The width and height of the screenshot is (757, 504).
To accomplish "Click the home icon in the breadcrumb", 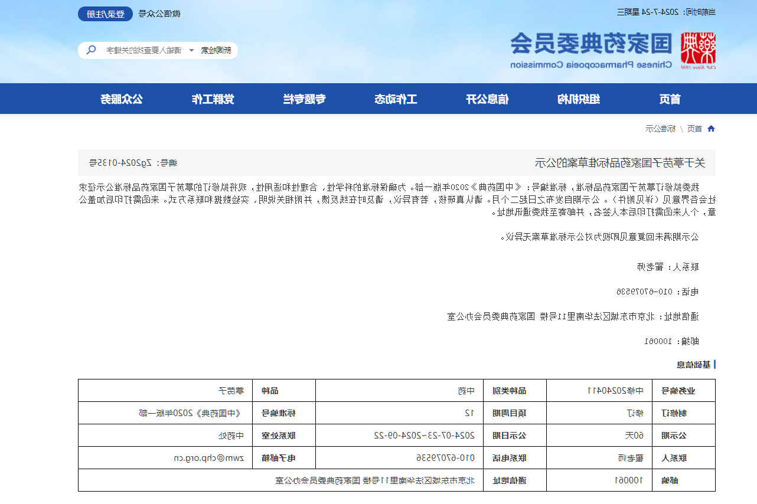I will pyautogui.click(x=711, y=129).
